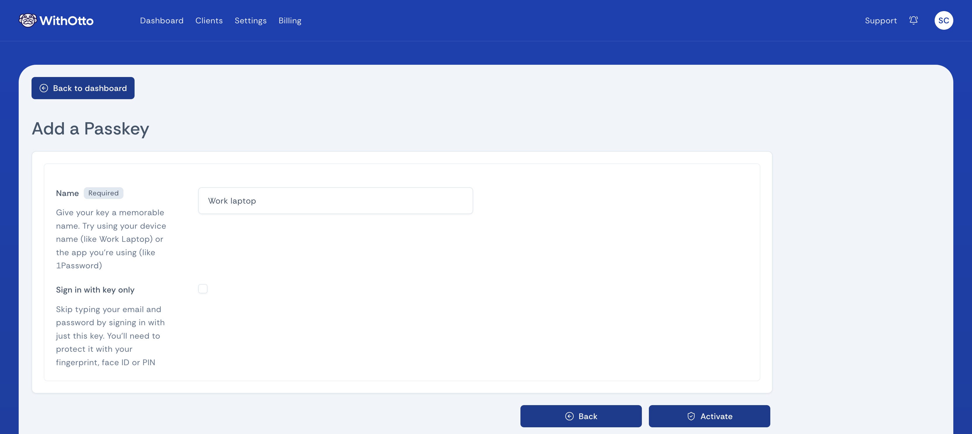Click the Activate shield icon
The width and height of the screenshot is (972, 434).
click(x=690, y=416)
